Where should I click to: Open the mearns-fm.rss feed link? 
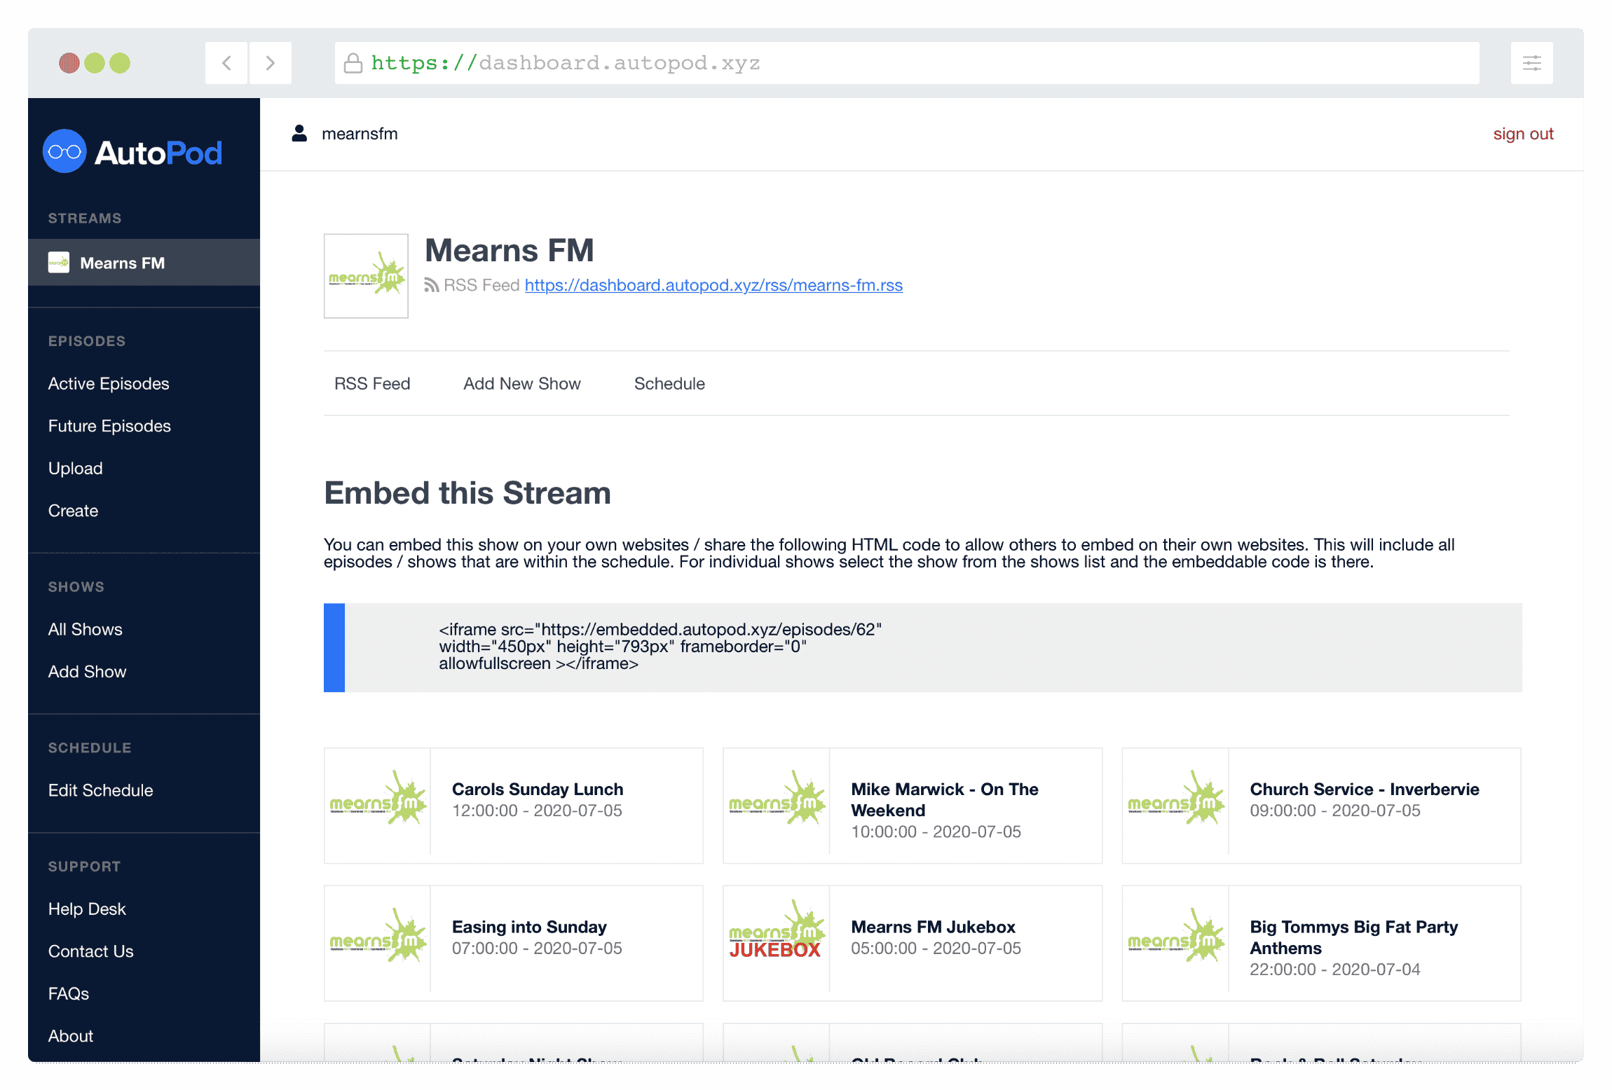[x=713, y=285]
